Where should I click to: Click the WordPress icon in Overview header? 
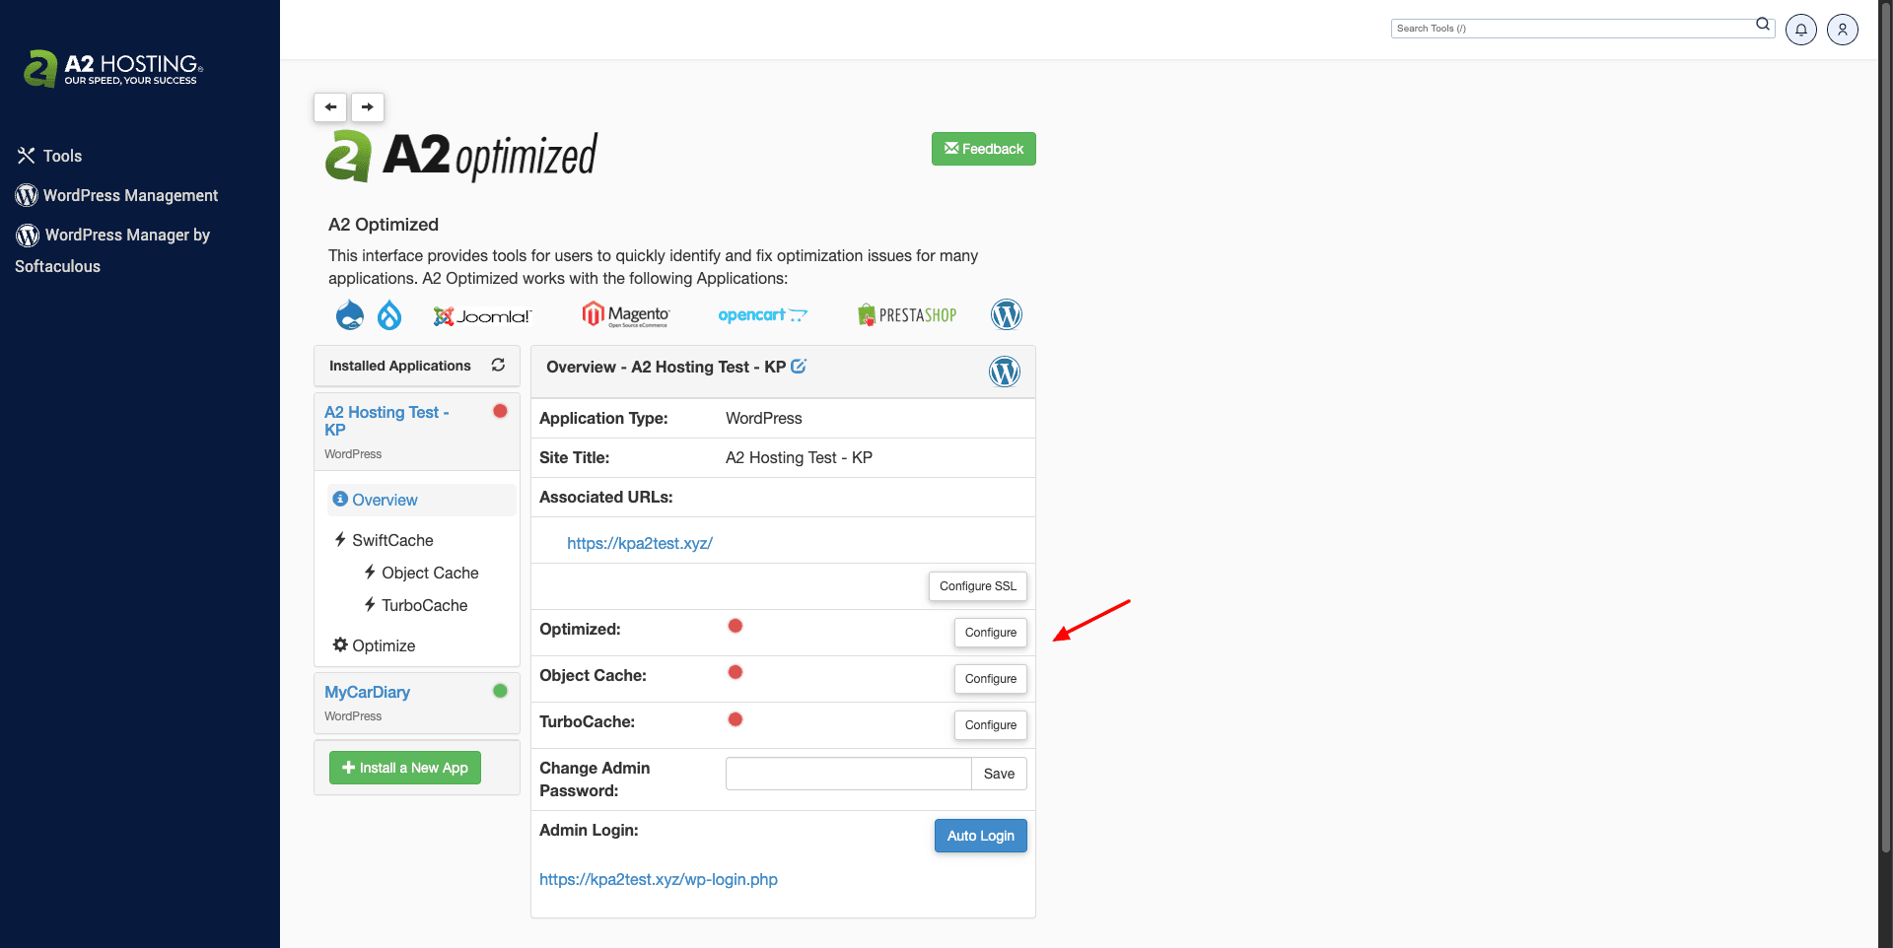tap(1005, 372)
